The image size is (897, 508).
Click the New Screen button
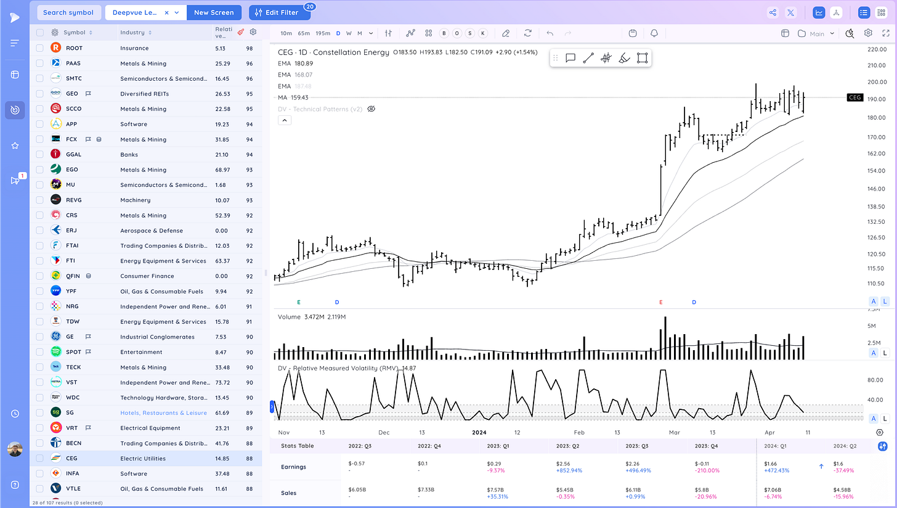click(214, 12)
